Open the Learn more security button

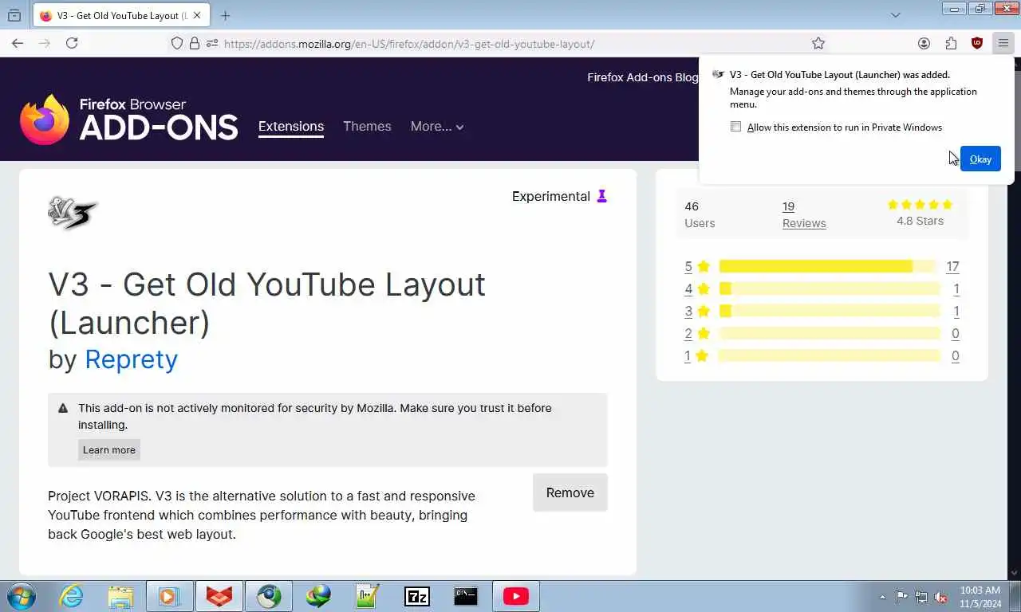coord(109,449)
